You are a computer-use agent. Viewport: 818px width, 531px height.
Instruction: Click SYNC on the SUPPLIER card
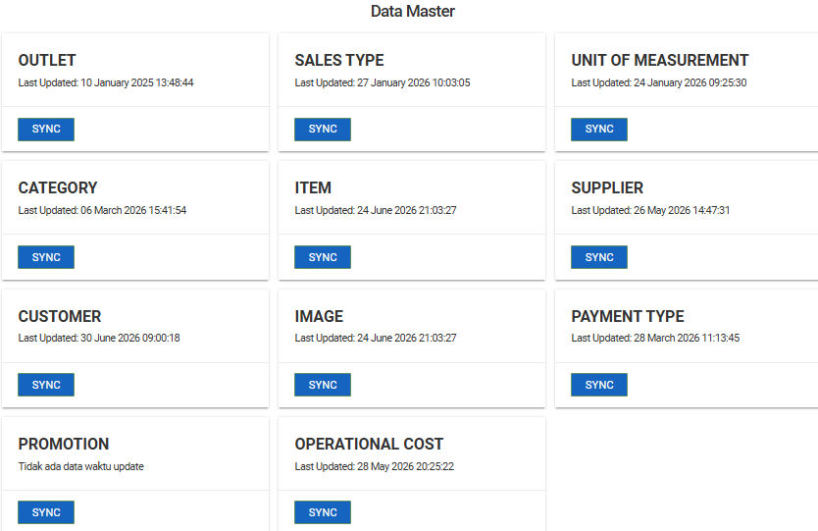(599, 257)
